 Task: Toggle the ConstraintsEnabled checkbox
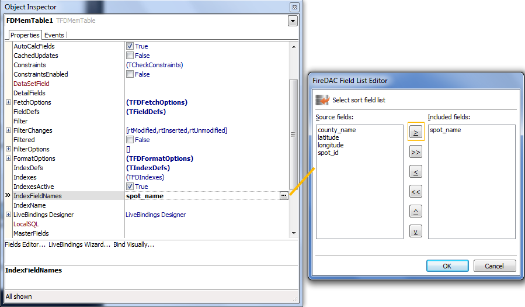130,74
